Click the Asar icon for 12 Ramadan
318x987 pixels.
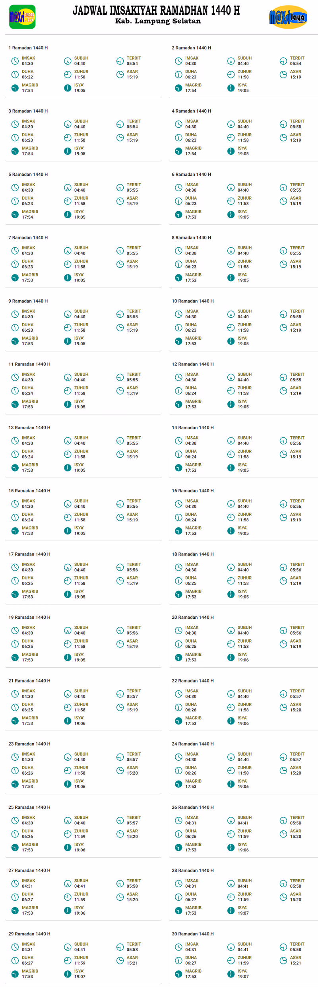pos(283,391)
